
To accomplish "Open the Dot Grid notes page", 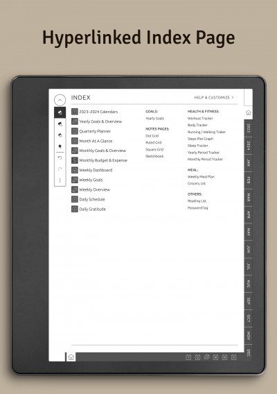I will click(152, 136).
